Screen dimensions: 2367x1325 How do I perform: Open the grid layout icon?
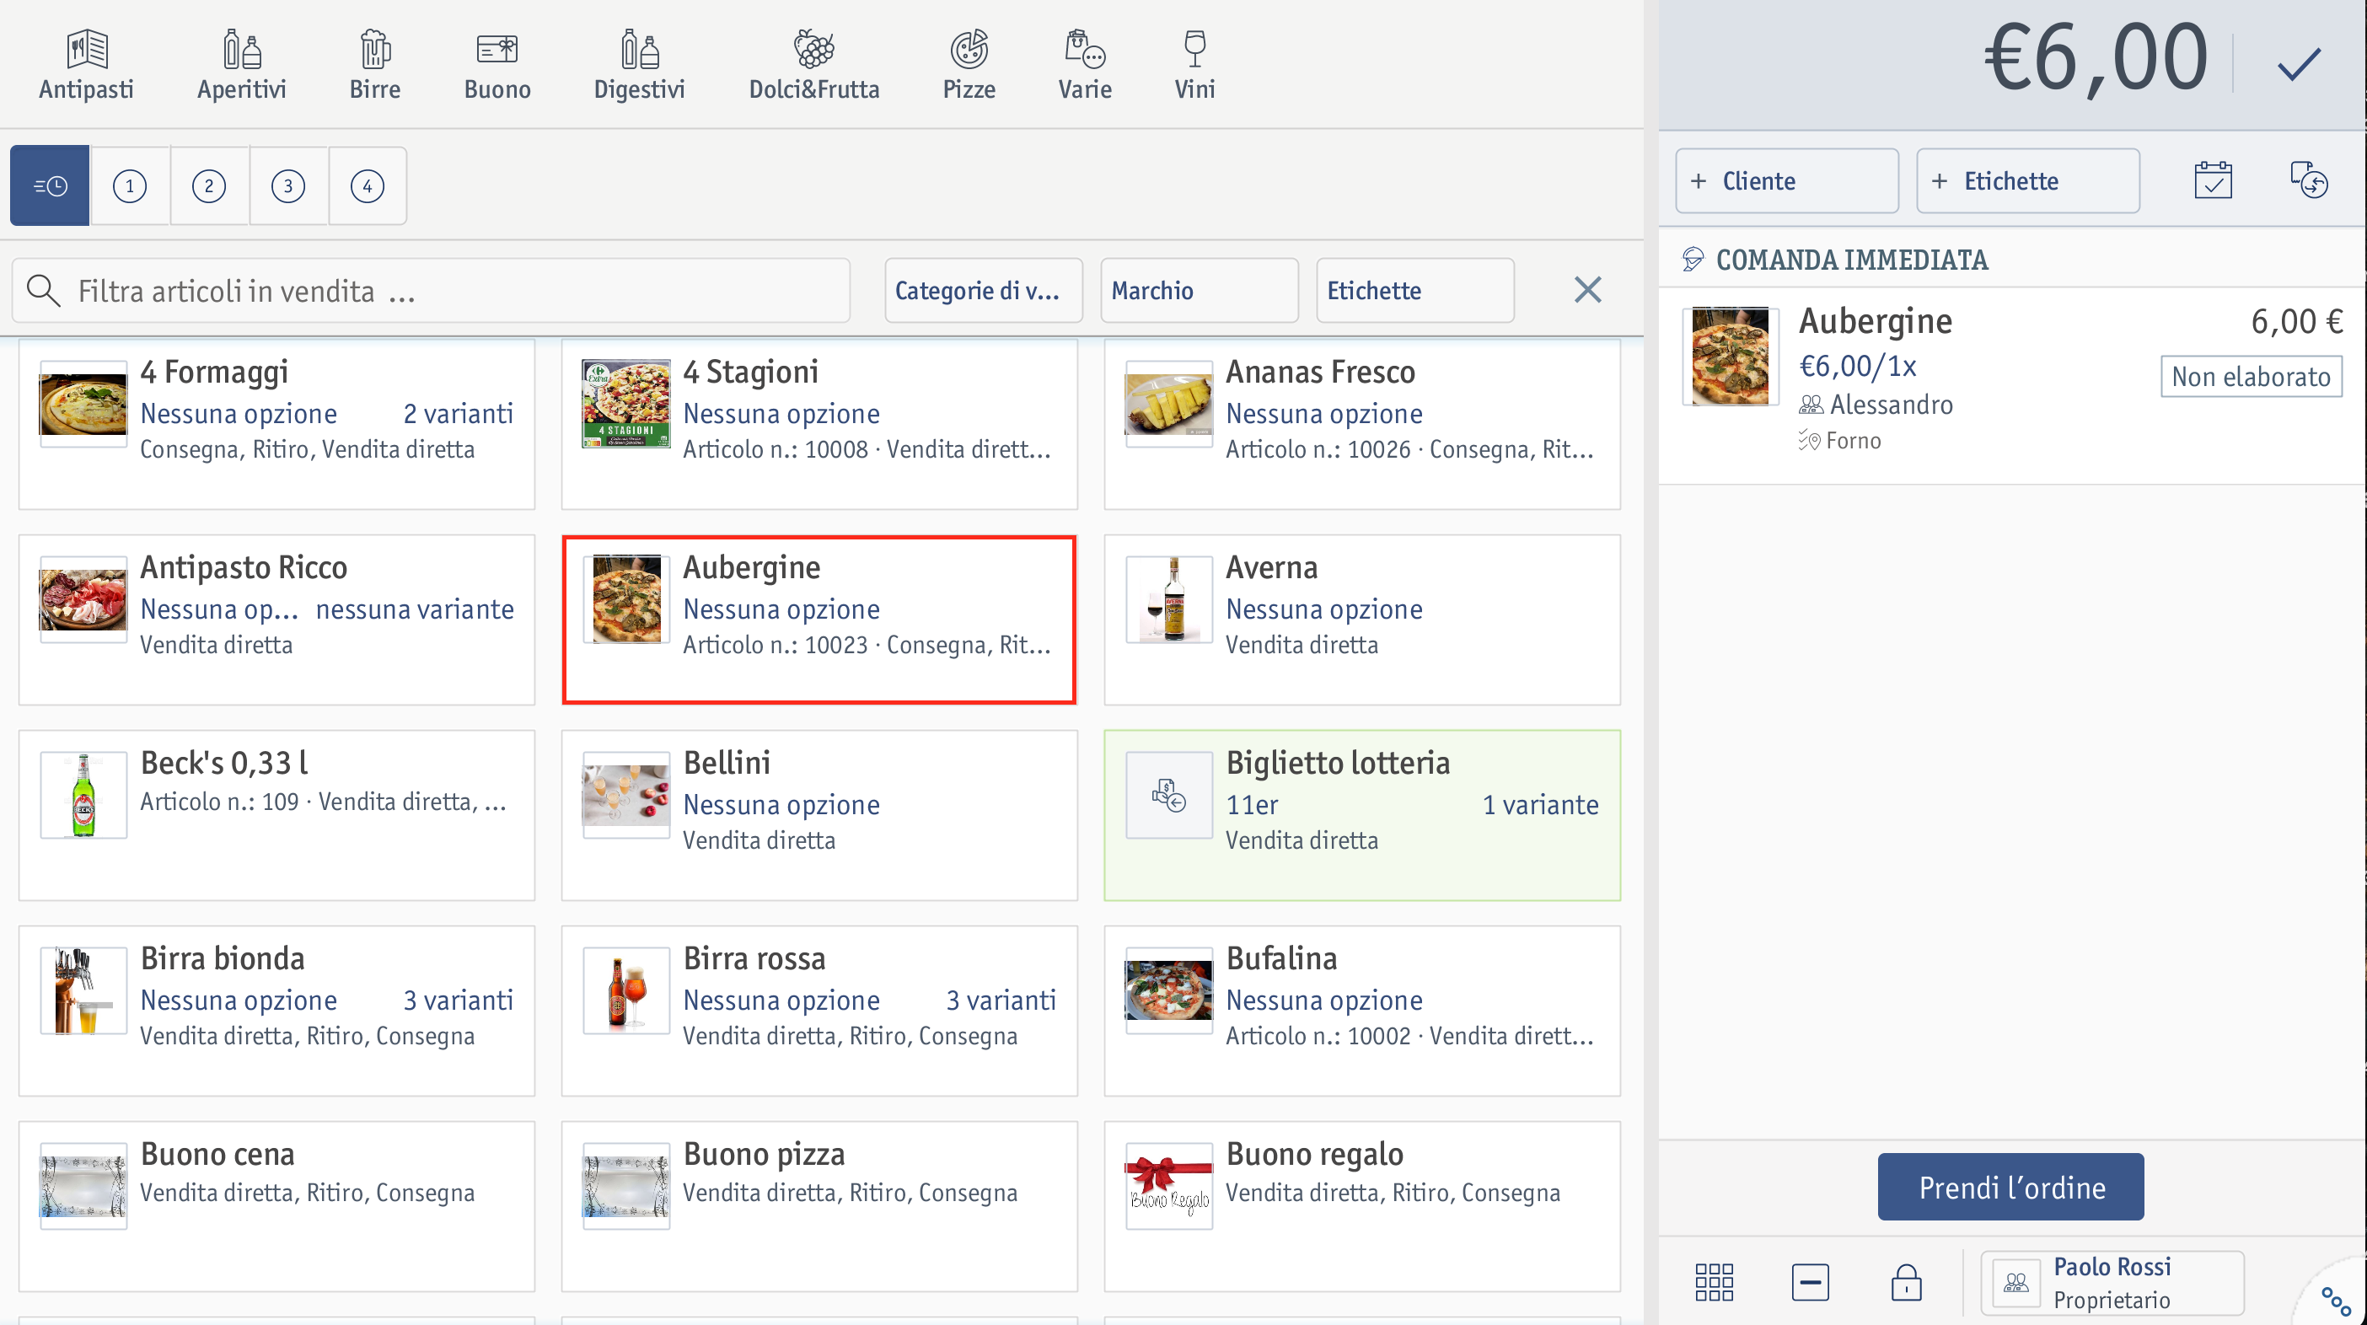click(x=1714, y=1282)
